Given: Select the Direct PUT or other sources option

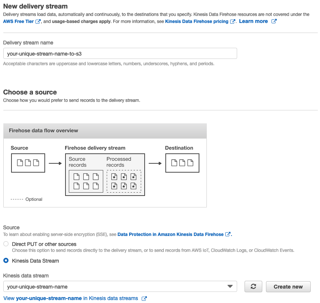Looking at the screenshot, I should point(6,244).
